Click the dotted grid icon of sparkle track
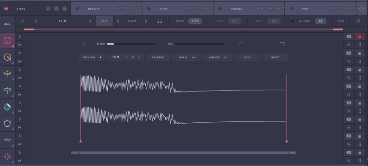 [x=360, y=160]
